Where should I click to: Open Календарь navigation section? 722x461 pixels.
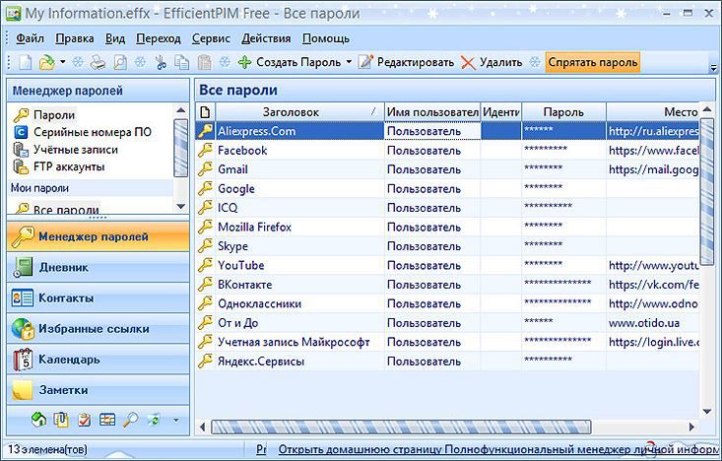pyautogui.click(x=98, y=360)
